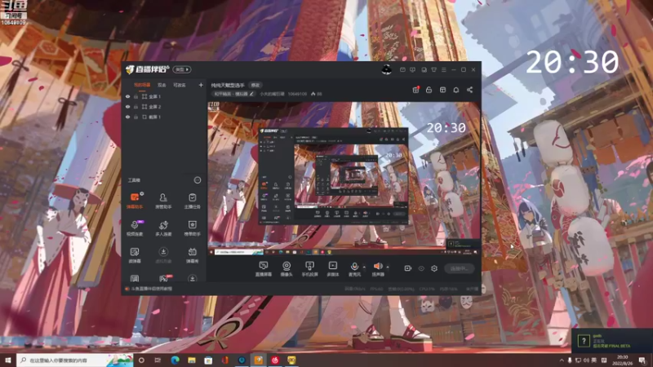653x367 pixels.
Task: Click the share icon in stream toolbar
Action: pyautogui.click(x=469, y=90)
